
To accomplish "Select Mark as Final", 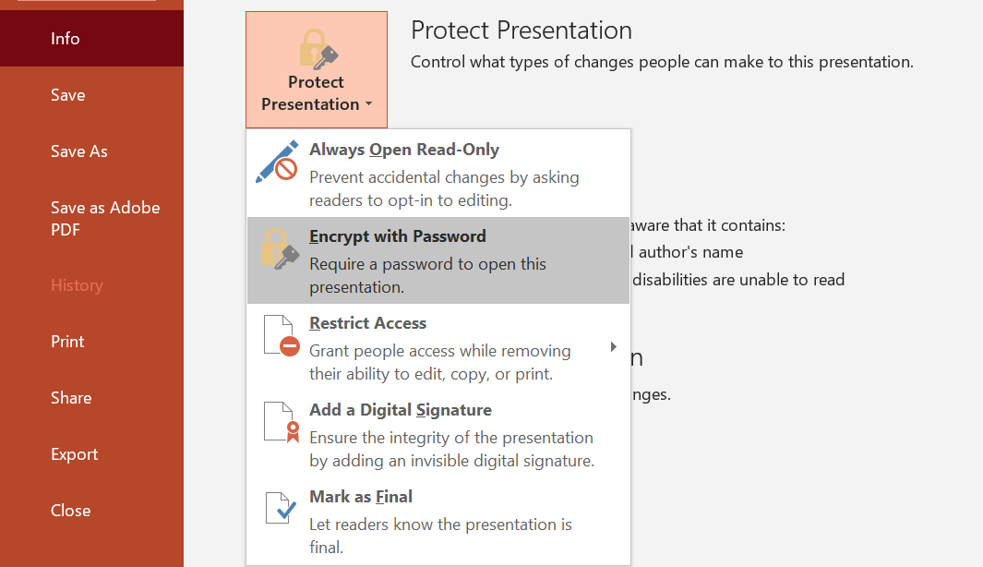I will (361, 496).
